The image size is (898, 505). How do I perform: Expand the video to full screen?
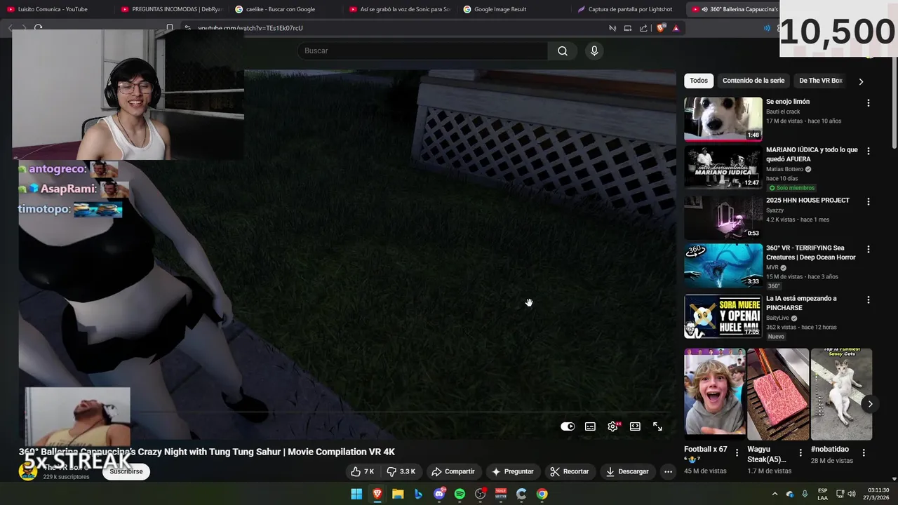[657, 426]
